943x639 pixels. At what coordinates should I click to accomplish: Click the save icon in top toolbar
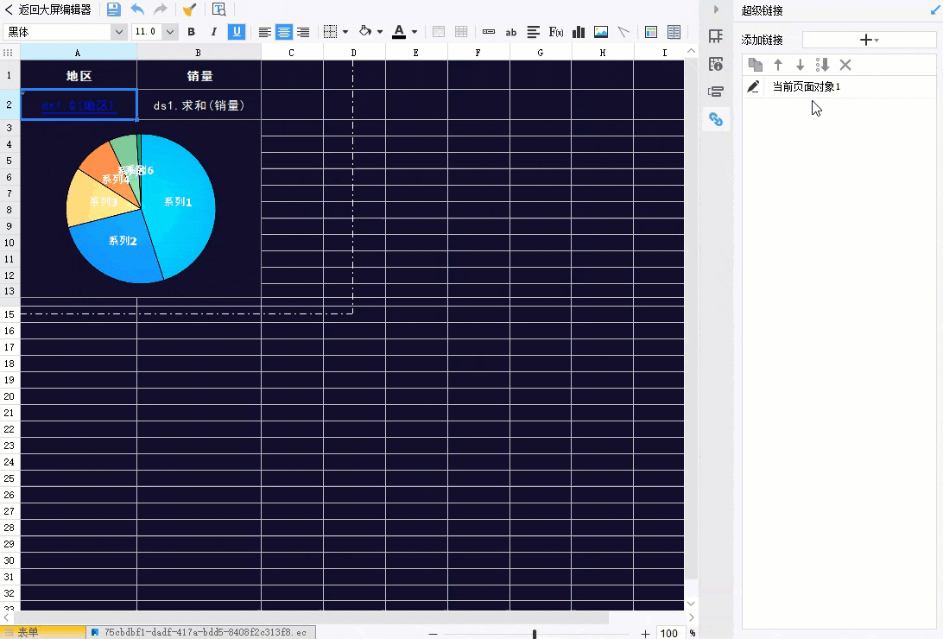(x=114, y=9)
